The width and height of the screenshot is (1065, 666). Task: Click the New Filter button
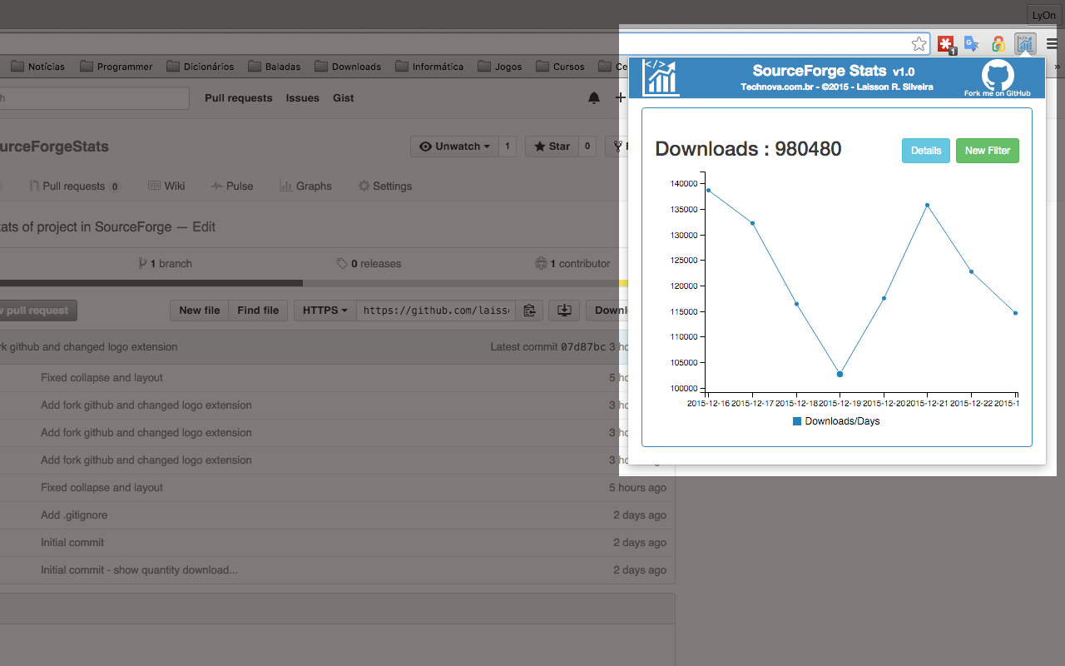pyautogui.click(x=988, y=151)
